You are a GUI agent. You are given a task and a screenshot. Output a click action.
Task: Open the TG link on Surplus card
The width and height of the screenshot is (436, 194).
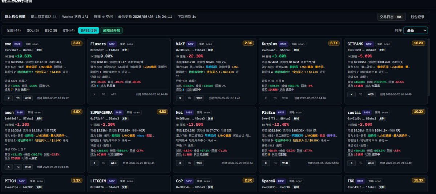tap(275, 98)
